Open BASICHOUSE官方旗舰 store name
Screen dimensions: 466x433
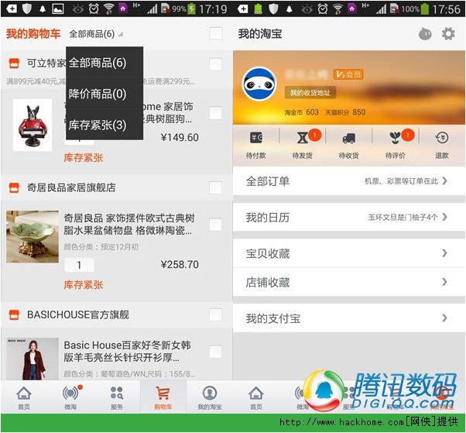coord(78,314)
